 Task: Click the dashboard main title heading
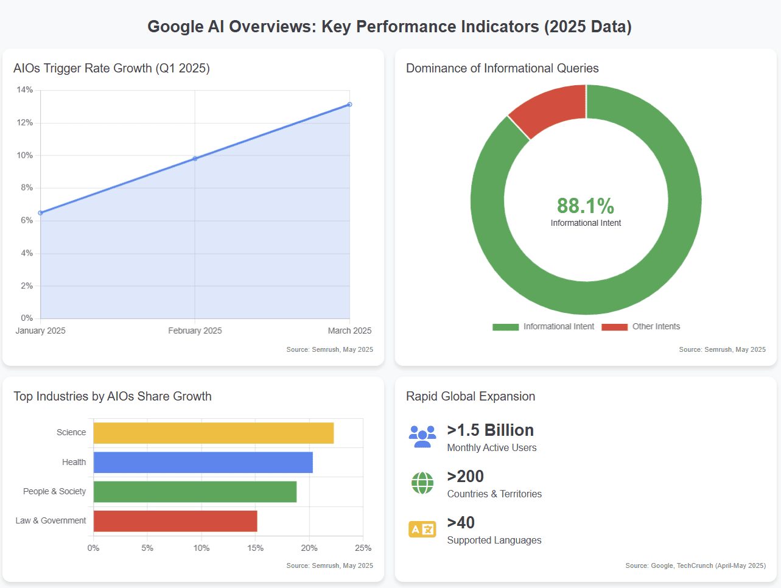point(390,27)
